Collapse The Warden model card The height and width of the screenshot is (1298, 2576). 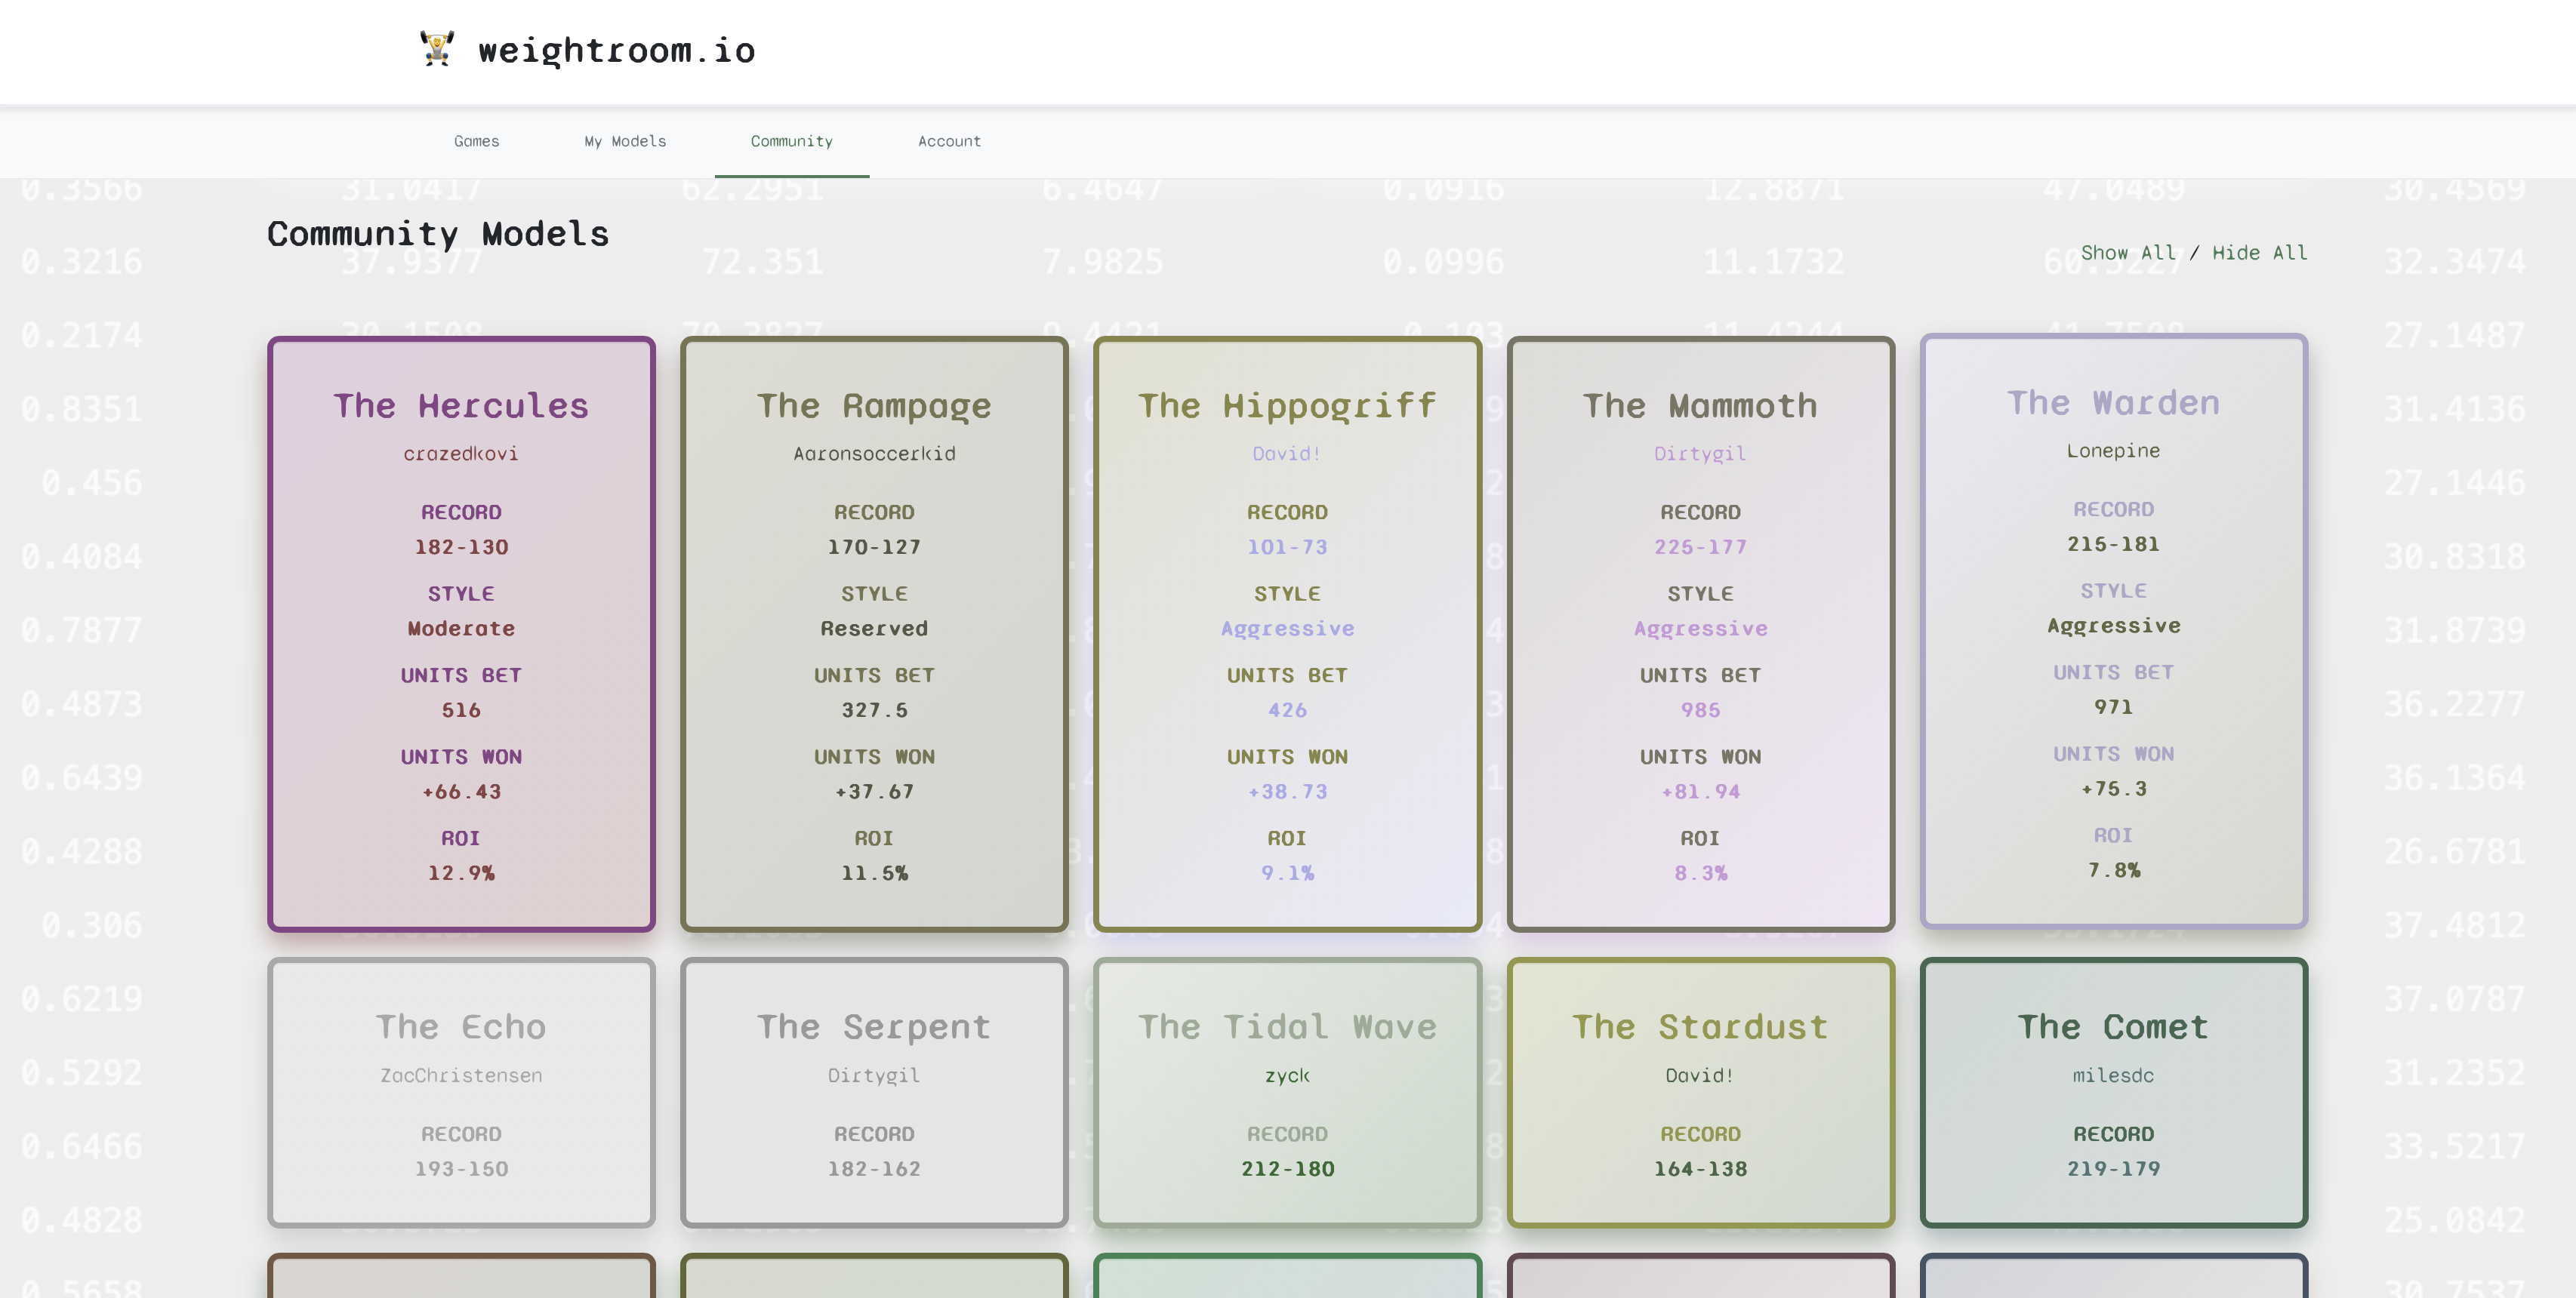point(2113,404)
